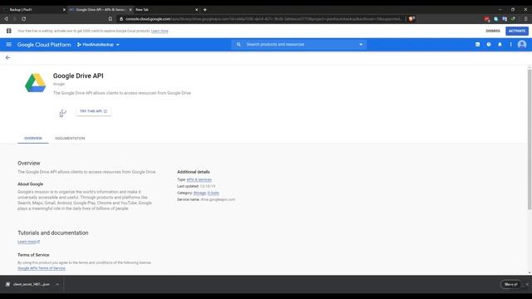Click the Google Drive API heading
Screen dimensions: 532x299
[x=78, y=76]
